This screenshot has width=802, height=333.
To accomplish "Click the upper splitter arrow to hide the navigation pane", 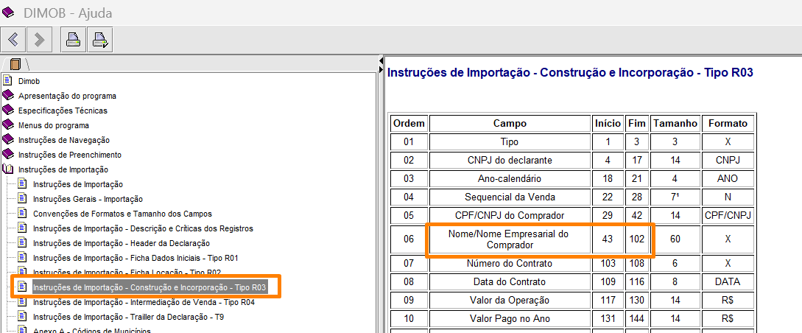I will tap(381, 60).
